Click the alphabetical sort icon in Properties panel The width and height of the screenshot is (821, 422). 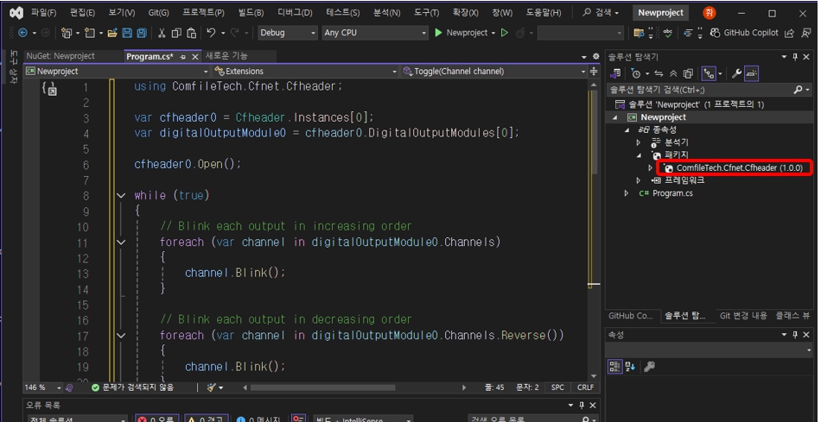point(628,367)
